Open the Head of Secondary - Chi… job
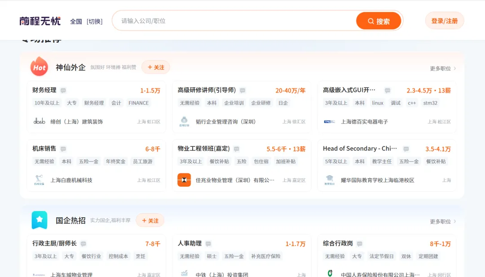Image resolution: width=485 pixels, height=277 pixels. (x=360, y=149)
